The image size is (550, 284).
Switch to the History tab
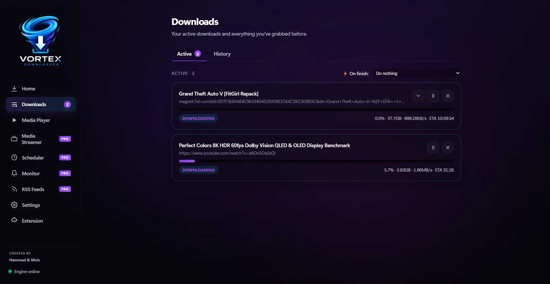click(222, 54)
